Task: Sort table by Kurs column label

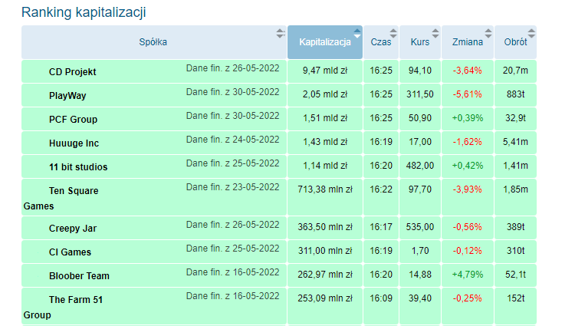Action: [420, 42]
